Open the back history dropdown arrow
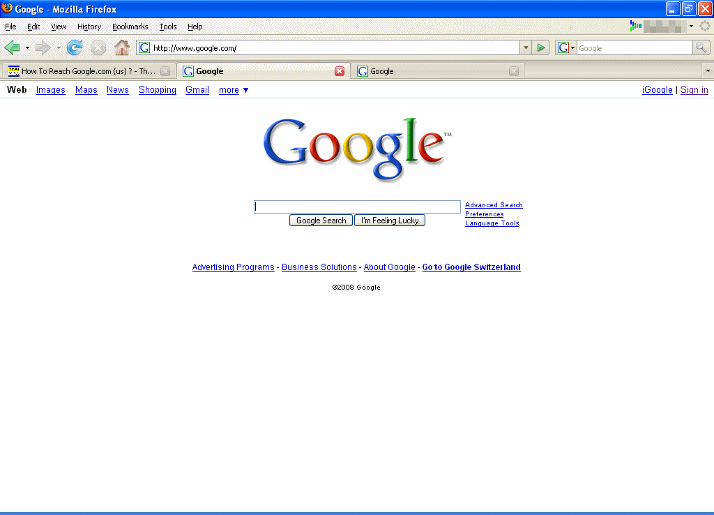 click(x=27, y=47)
